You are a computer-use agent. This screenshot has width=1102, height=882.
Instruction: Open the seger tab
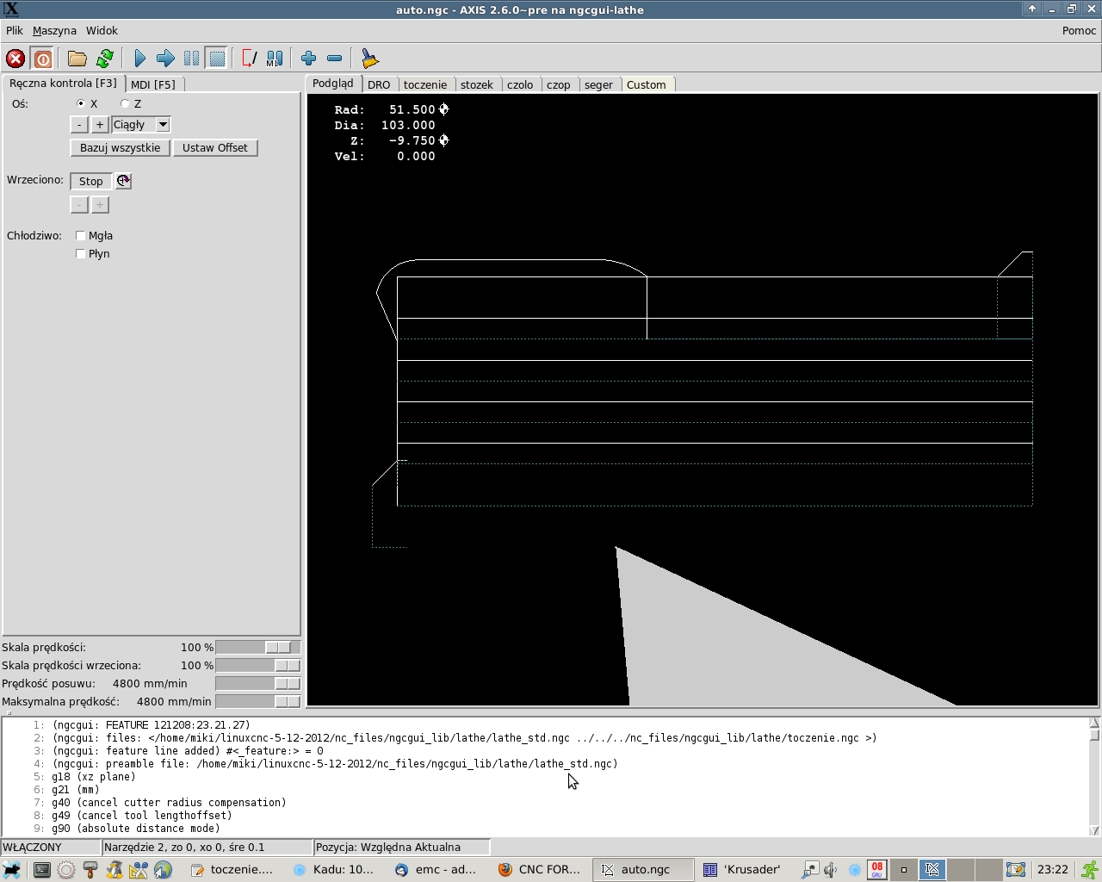598,84
